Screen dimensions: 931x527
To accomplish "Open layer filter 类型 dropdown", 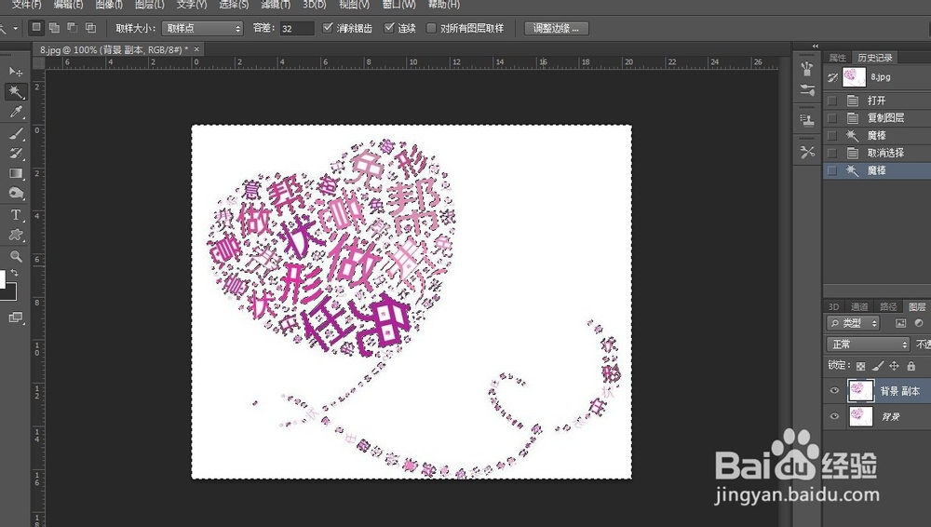I will 853,323.
